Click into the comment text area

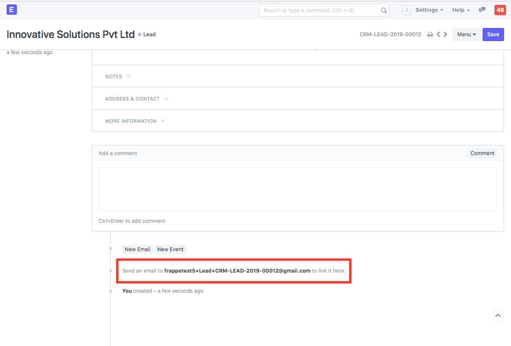tap(298, 189)
